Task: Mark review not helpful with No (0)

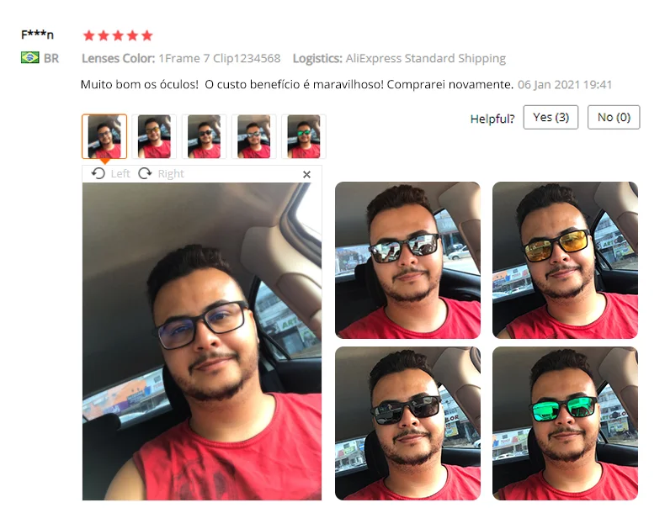Action: 614,117
